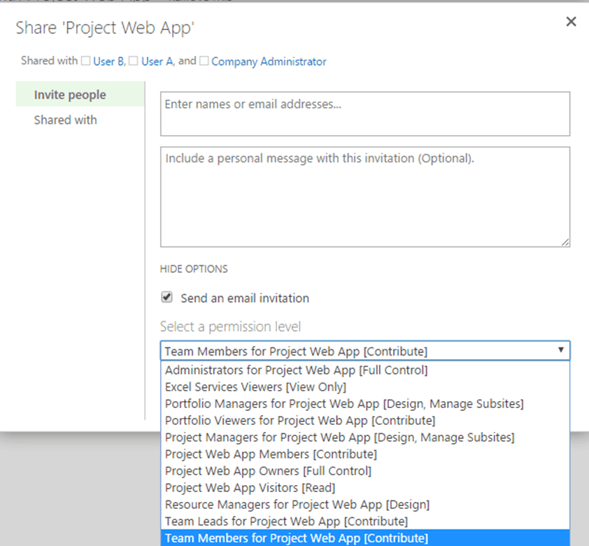Tick the checkbox beside Company Administrator
Image resolution: width=589 pixels, height=546 pixels.
[x=204, y=61]
